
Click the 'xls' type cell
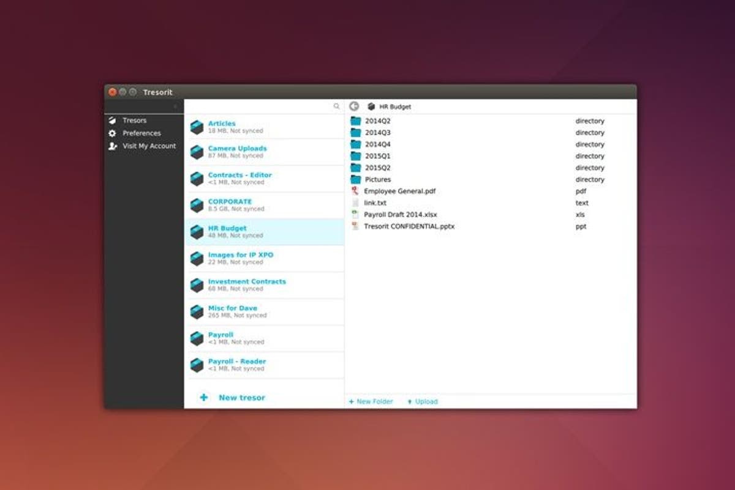580,215
